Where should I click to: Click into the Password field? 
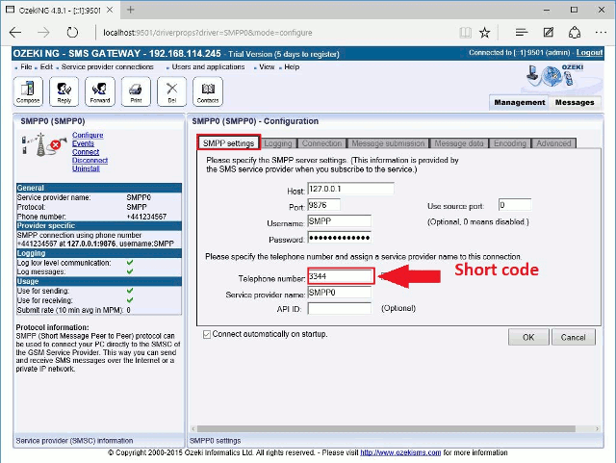[x=339, y=238]
